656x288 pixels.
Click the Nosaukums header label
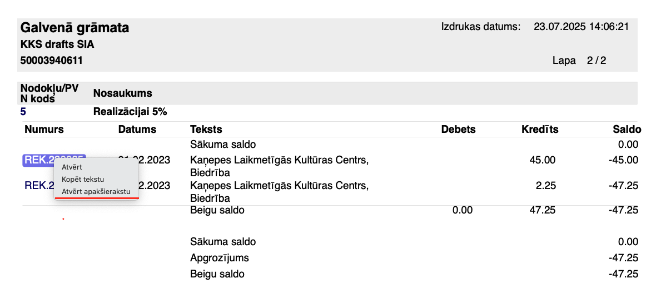point(122,93)
